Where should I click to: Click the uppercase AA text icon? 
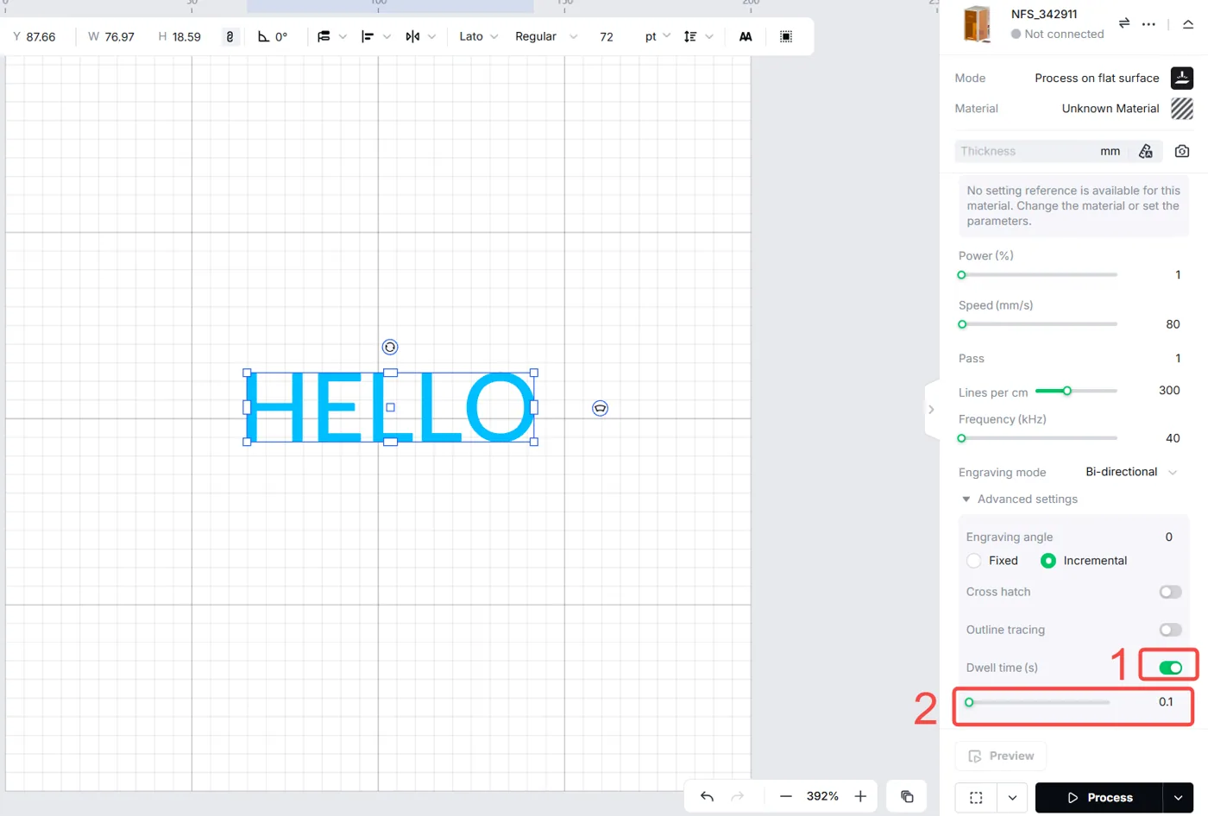[746, 36]
